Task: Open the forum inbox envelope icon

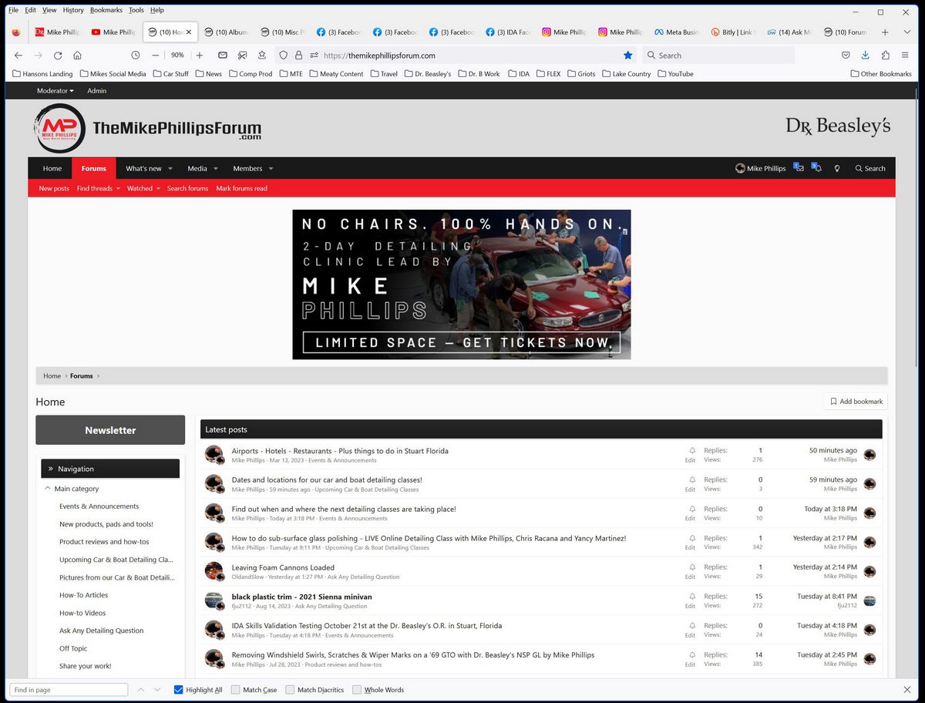Action: (x=799, y=168)
